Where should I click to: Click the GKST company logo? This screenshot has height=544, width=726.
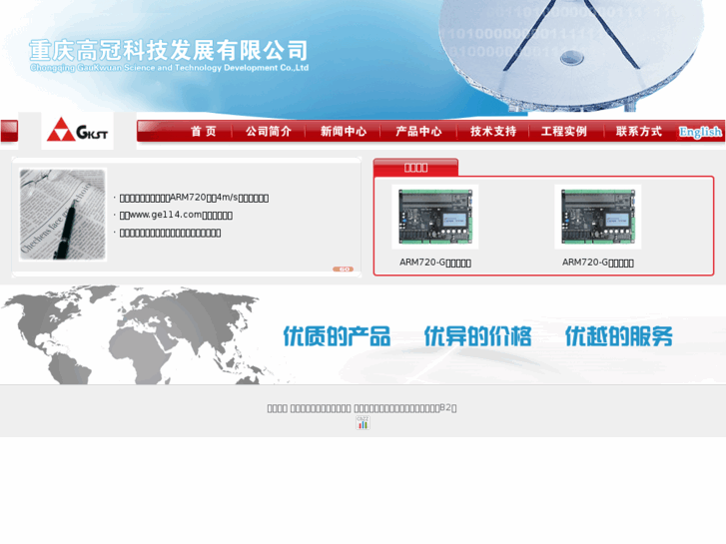77,130
